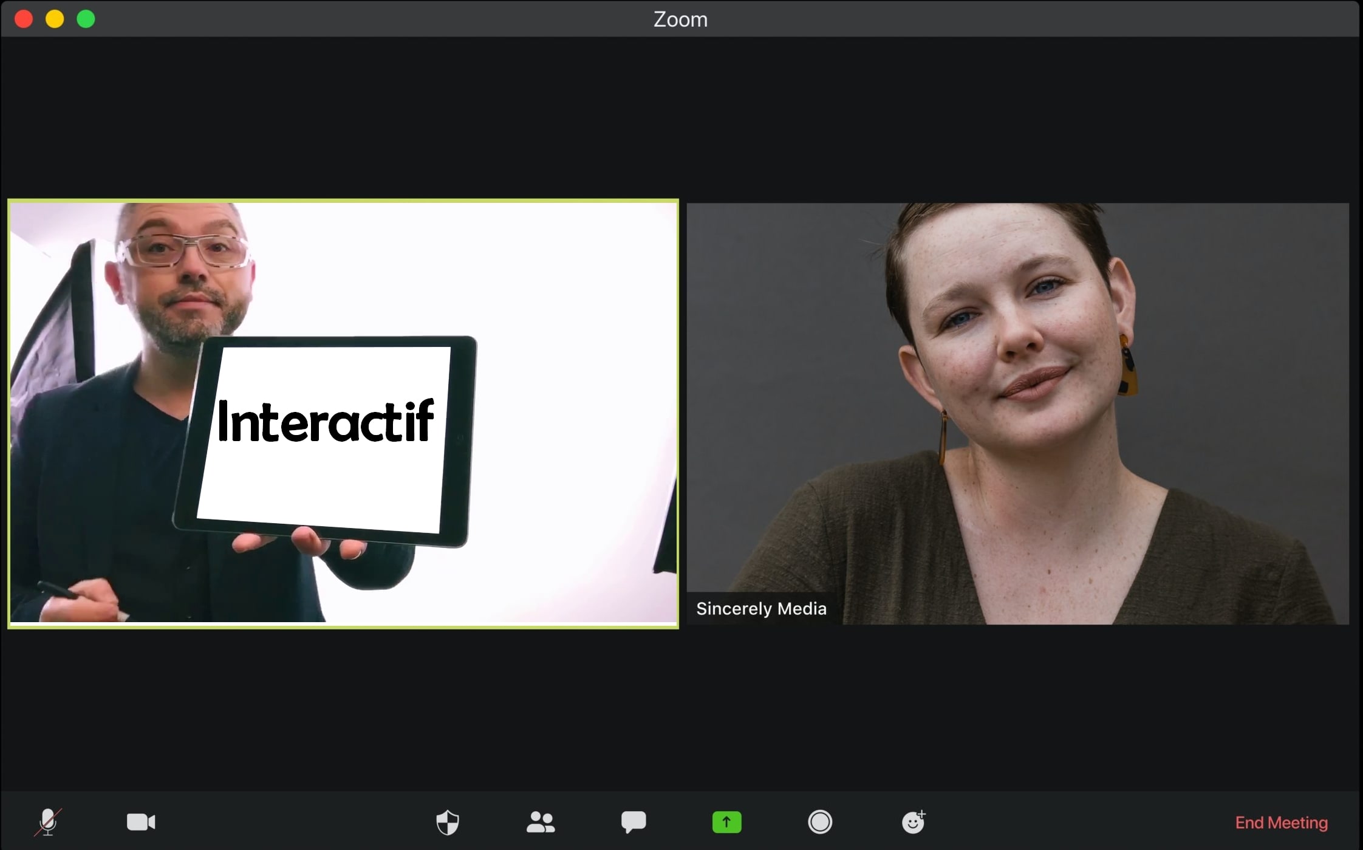Start screen sharing with green button

click(x=726, y=822)
